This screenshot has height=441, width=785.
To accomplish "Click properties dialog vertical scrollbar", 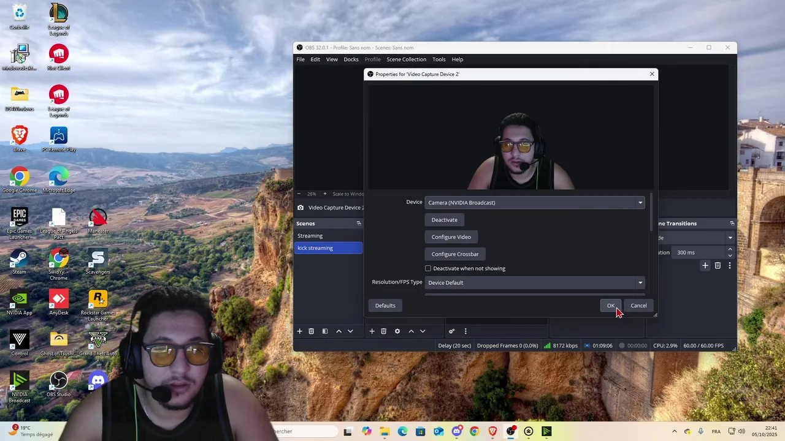I will [x=651, y=212].
